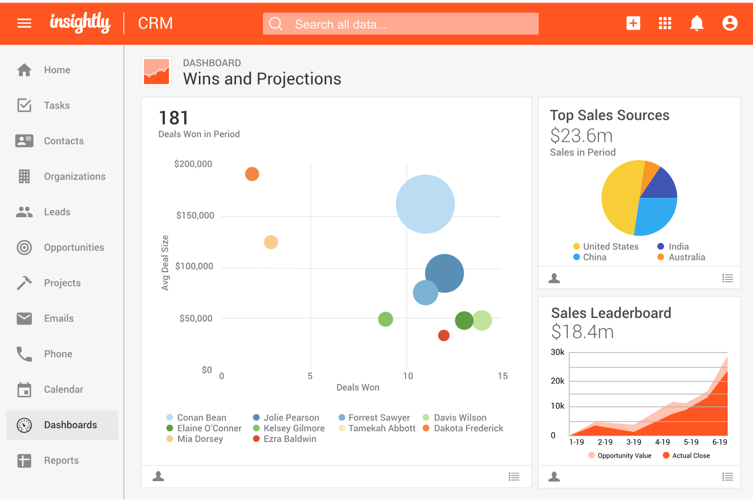Open the apps grid icon

[665, 23]
